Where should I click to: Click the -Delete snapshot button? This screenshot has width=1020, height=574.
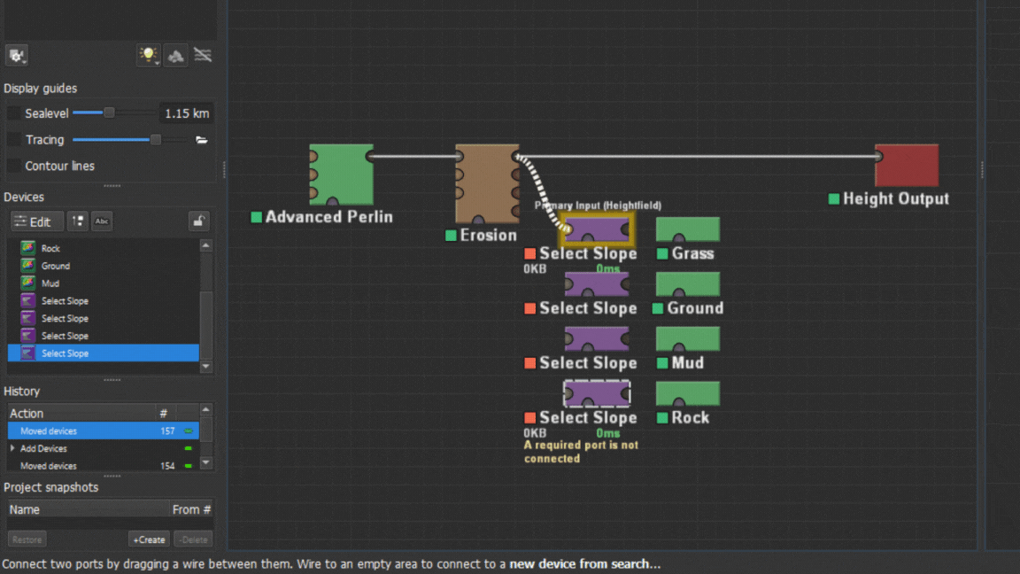tap(193, 539)
